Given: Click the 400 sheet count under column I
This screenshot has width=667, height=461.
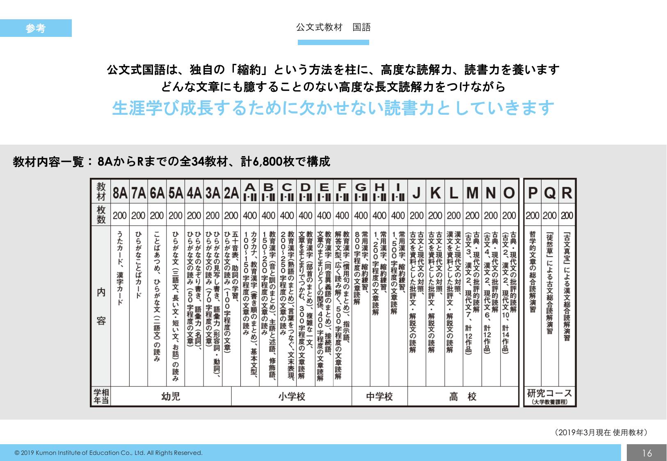Looking at the screenshot, I should click(398, 216).
